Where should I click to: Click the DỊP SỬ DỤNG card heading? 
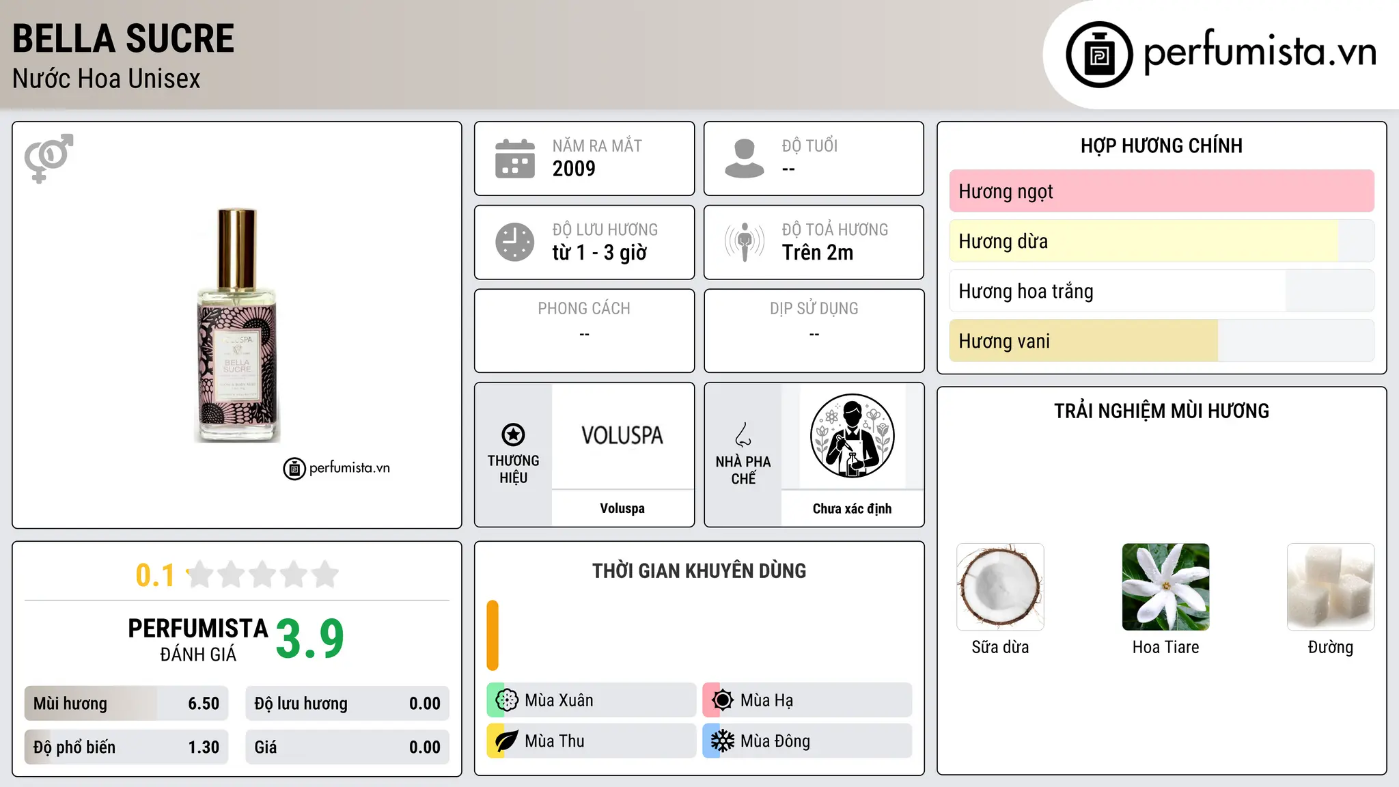(x=814, y=309)
